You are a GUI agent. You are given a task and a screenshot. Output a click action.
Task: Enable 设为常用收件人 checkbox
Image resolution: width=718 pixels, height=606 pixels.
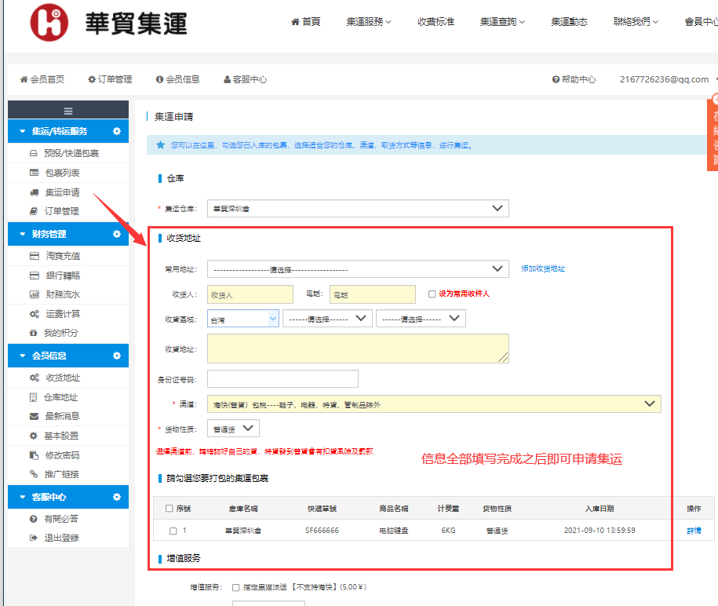click(x=432, y=294)
